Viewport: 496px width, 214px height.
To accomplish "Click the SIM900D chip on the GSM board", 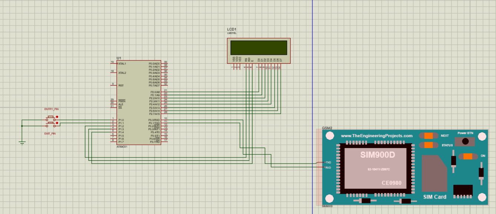I will pos(375,169).
